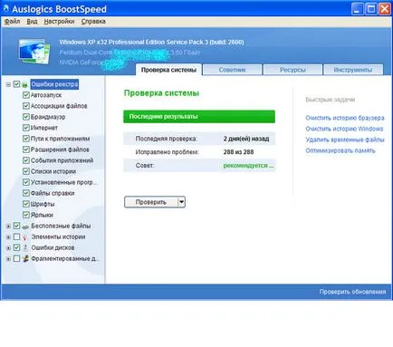Minimize the BoostSpeed window
The width and height of the screenshot is (393, 347).
click(x=358, y=9)
